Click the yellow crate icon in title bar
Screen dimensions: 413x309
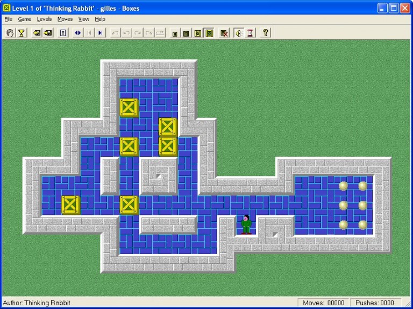6,8
